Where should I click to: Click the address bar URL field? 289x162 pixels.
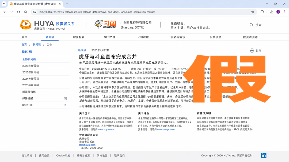[x=134, y=12]
